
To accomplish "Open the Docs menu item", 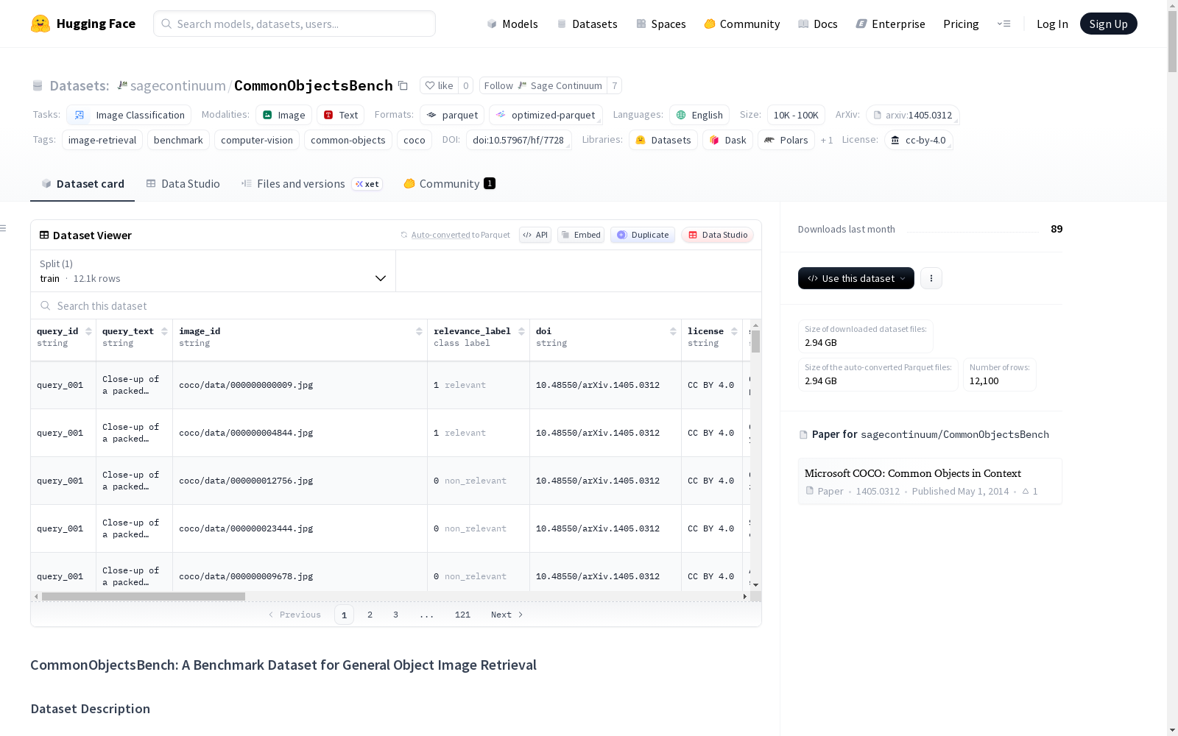I will pos(818,24).
